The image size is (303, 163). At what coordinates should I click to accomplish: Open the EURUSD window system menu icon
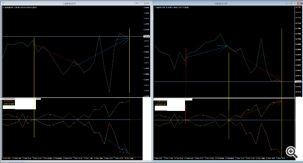3,4
